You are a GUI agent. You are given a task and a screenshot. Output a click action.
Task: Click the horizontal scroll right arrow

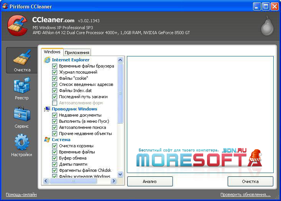[x=113, y=181]
